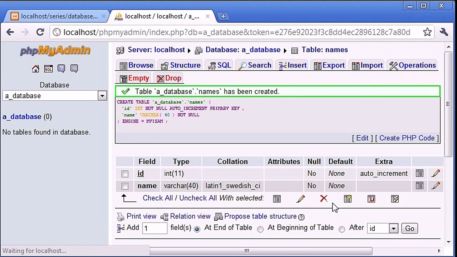
Task: Set unique index icon for selected fields
Action: pos(371,199)
